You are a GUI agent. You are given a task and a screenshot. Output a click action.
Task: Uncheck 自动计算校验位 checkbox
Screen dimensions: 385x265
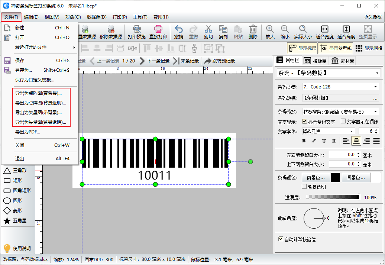[x=281, y=239]
